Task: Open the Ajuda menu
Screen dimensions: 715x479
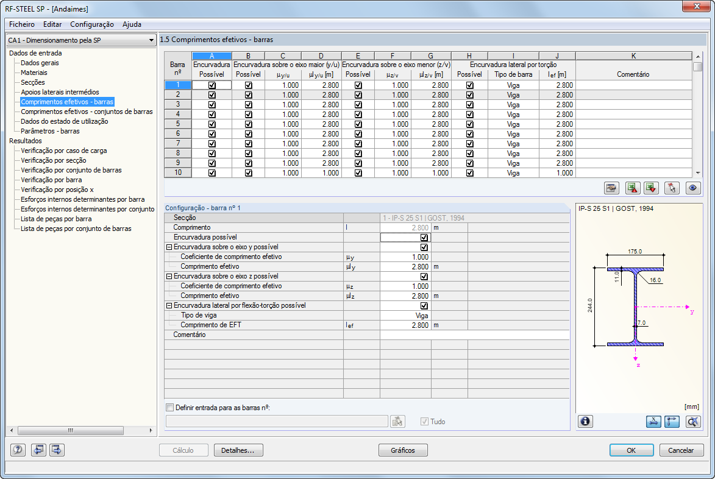Action: click(132, 24)
